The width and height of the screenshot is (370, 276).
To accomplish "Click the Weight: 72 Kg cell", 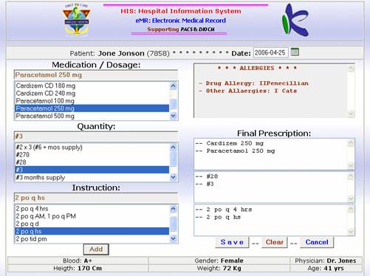I will pos(219,269).
